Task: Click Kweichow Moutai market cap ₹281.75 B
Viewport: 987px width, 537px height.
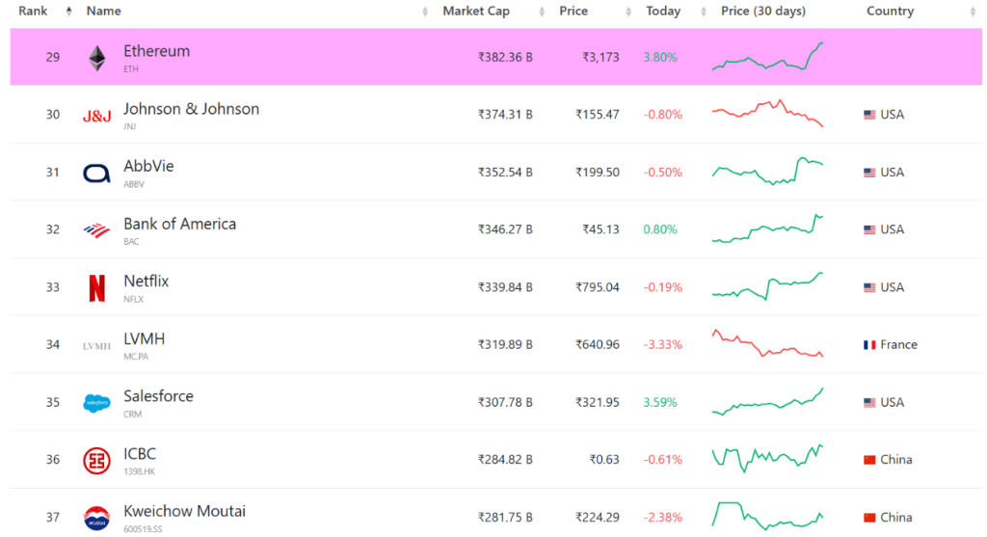Action: pyautogui.click(x=505, y=518)
